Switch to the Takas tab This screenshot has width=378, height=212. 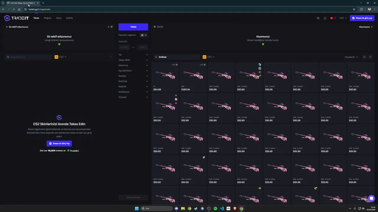36,18
